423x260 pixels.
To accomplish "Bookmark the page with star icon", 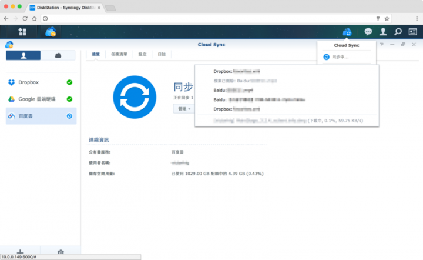I will tap(387, 19).
